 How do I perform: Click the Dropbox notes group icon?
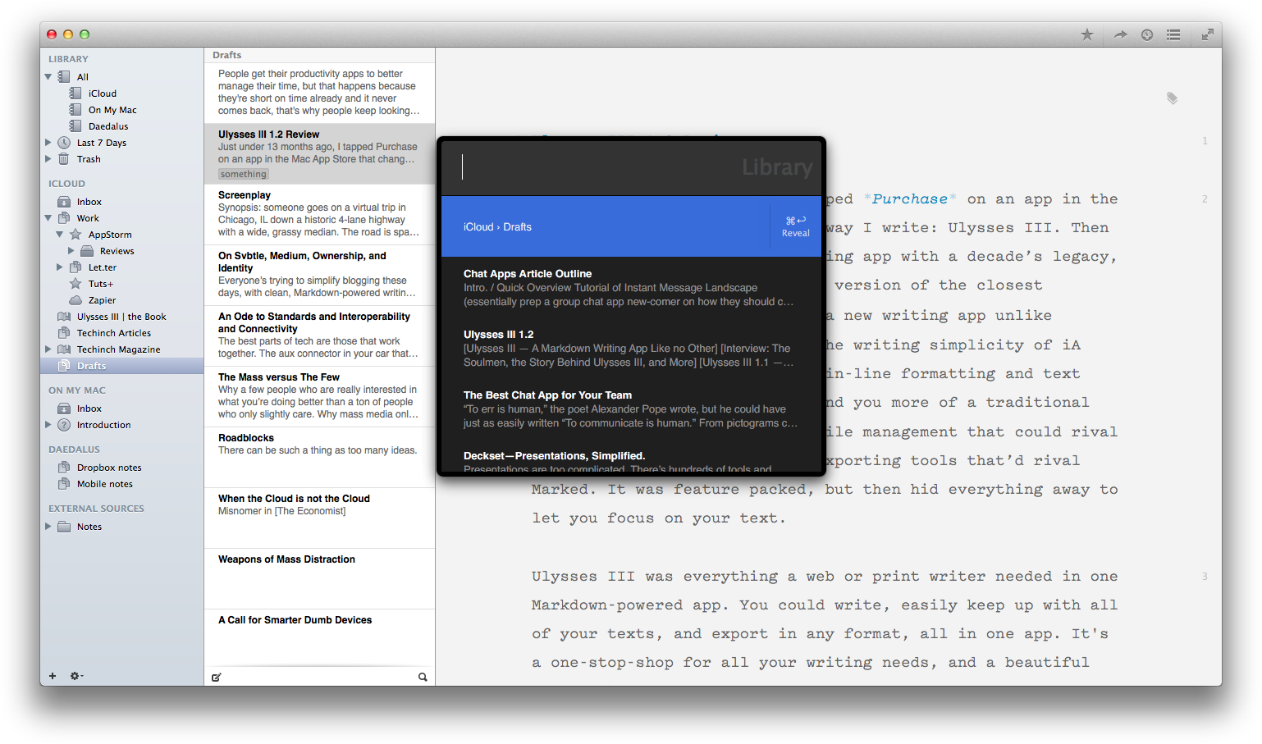[64, 468]
